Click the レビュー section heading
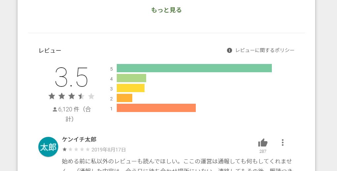Viewport: 337px width, 171px height. point(50,51)
